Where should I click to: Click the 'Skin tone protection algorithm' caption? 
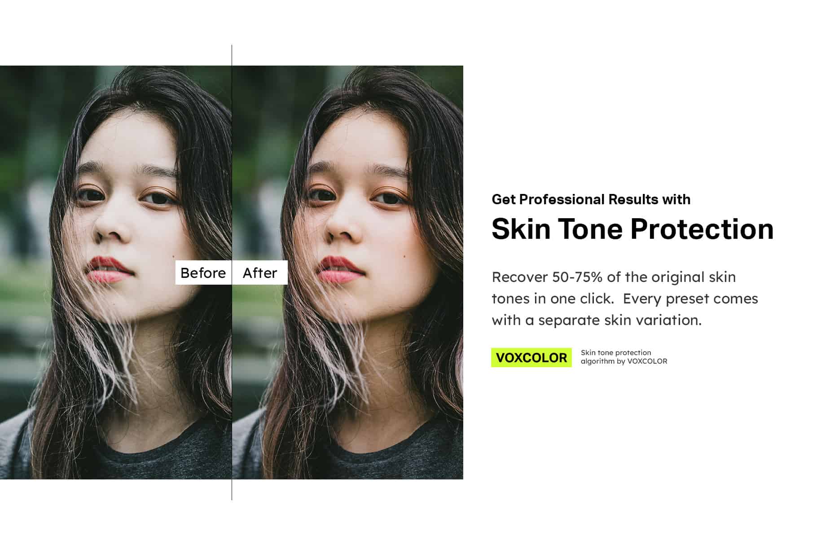point(624,357)
